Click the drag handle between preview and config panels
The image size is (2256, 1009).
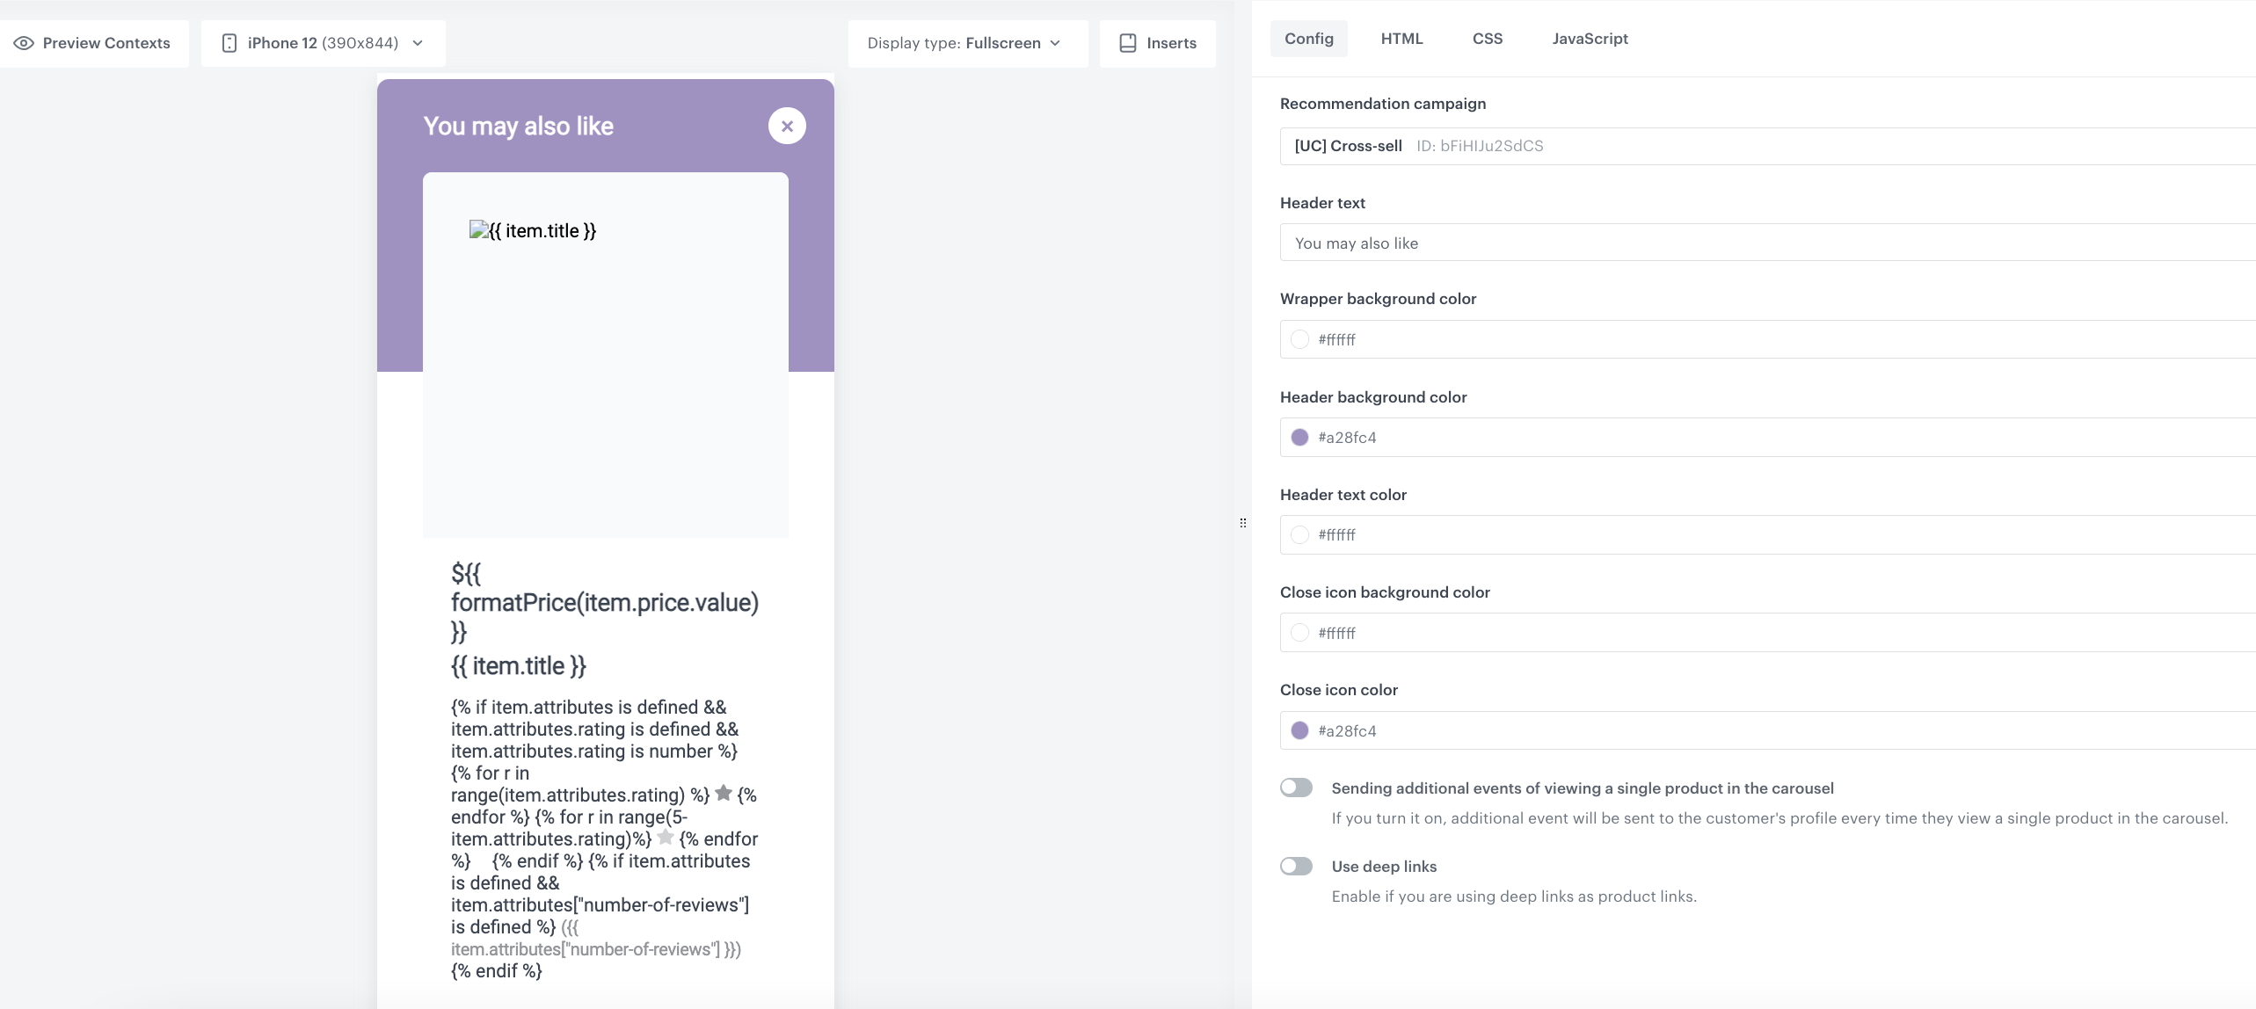[x=1242, y=522]
